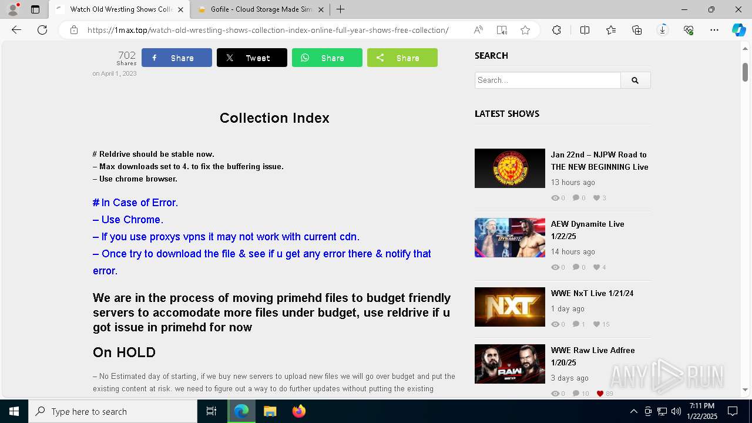
Task: Open Task View on taskbar
Action: point(211,411)
